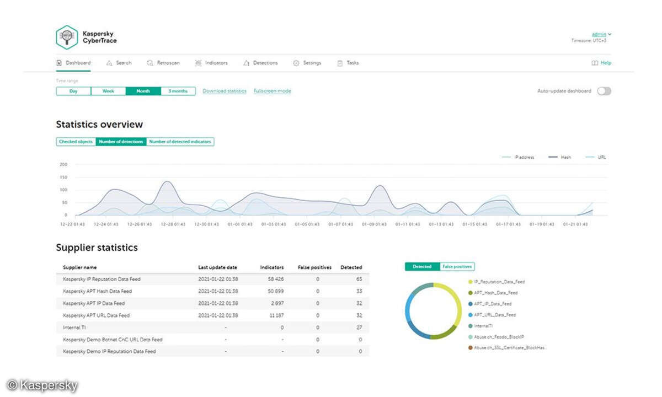Select Kaspersky APT Hash Data Feed row
Viewport: 662px width, 397px height.
point(213,291)
